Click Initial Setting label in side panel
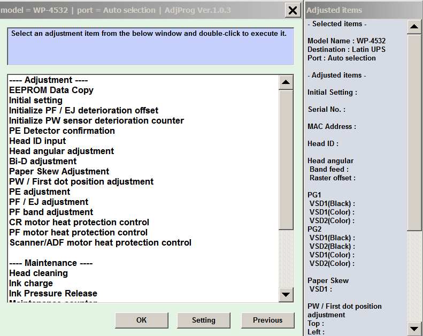Viewport: 423px width, 336px height. click(333, 93)
